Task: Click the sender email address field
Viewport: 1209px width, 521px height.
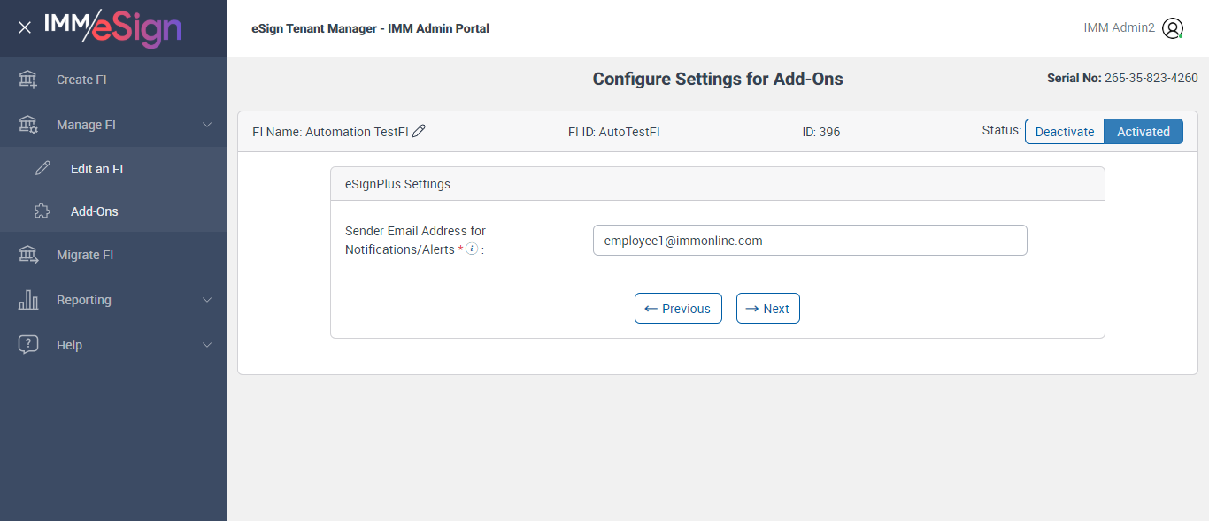Action: pyautogui.click(x=810, y=241)
